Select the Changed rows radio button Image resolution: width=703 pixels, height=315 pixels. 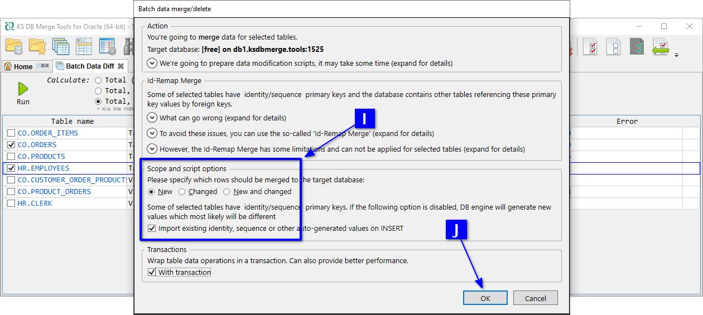point(182,192)
